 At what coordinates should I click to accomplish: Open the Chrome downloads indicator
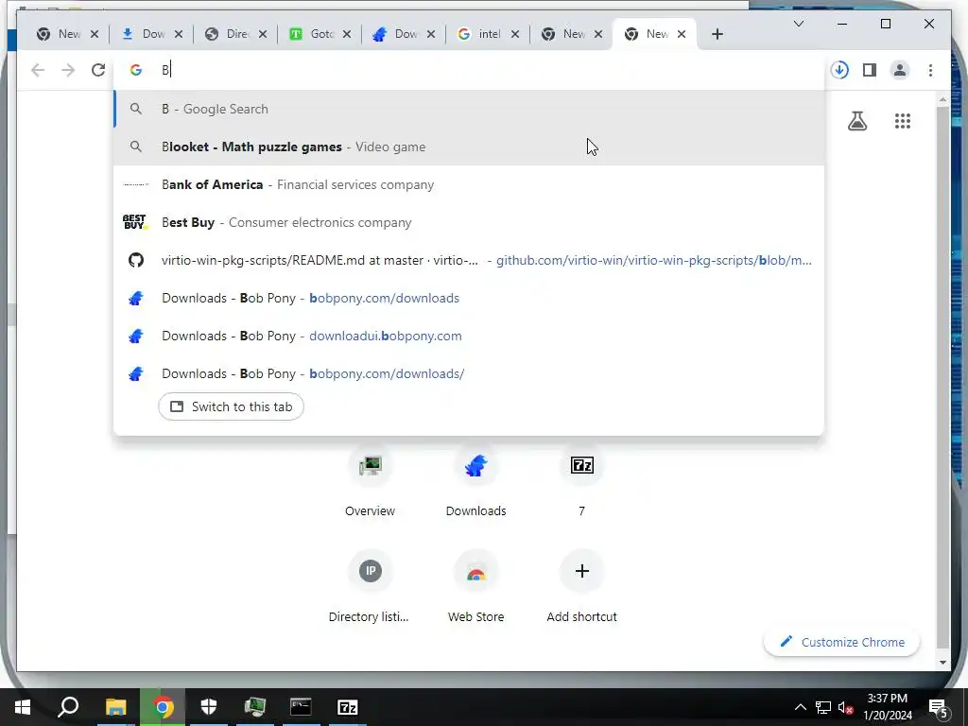tap(839, 70)
